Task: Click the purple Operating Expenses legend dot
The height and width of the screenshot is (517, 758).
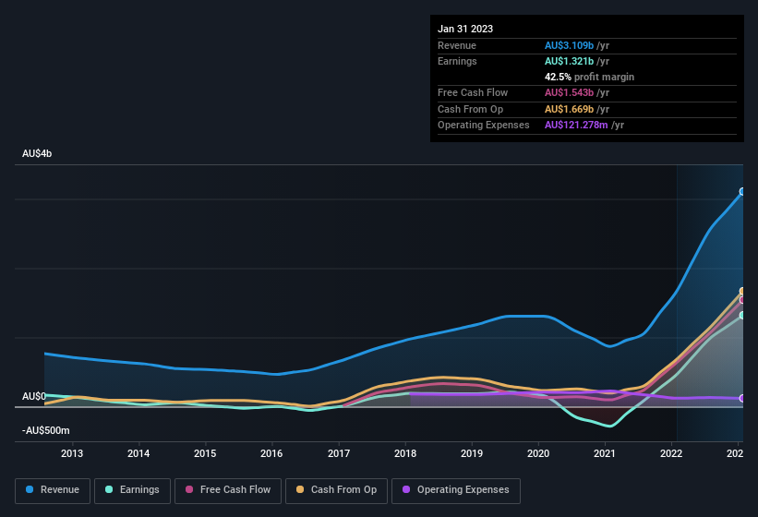Action: click(x=405, y=490)
